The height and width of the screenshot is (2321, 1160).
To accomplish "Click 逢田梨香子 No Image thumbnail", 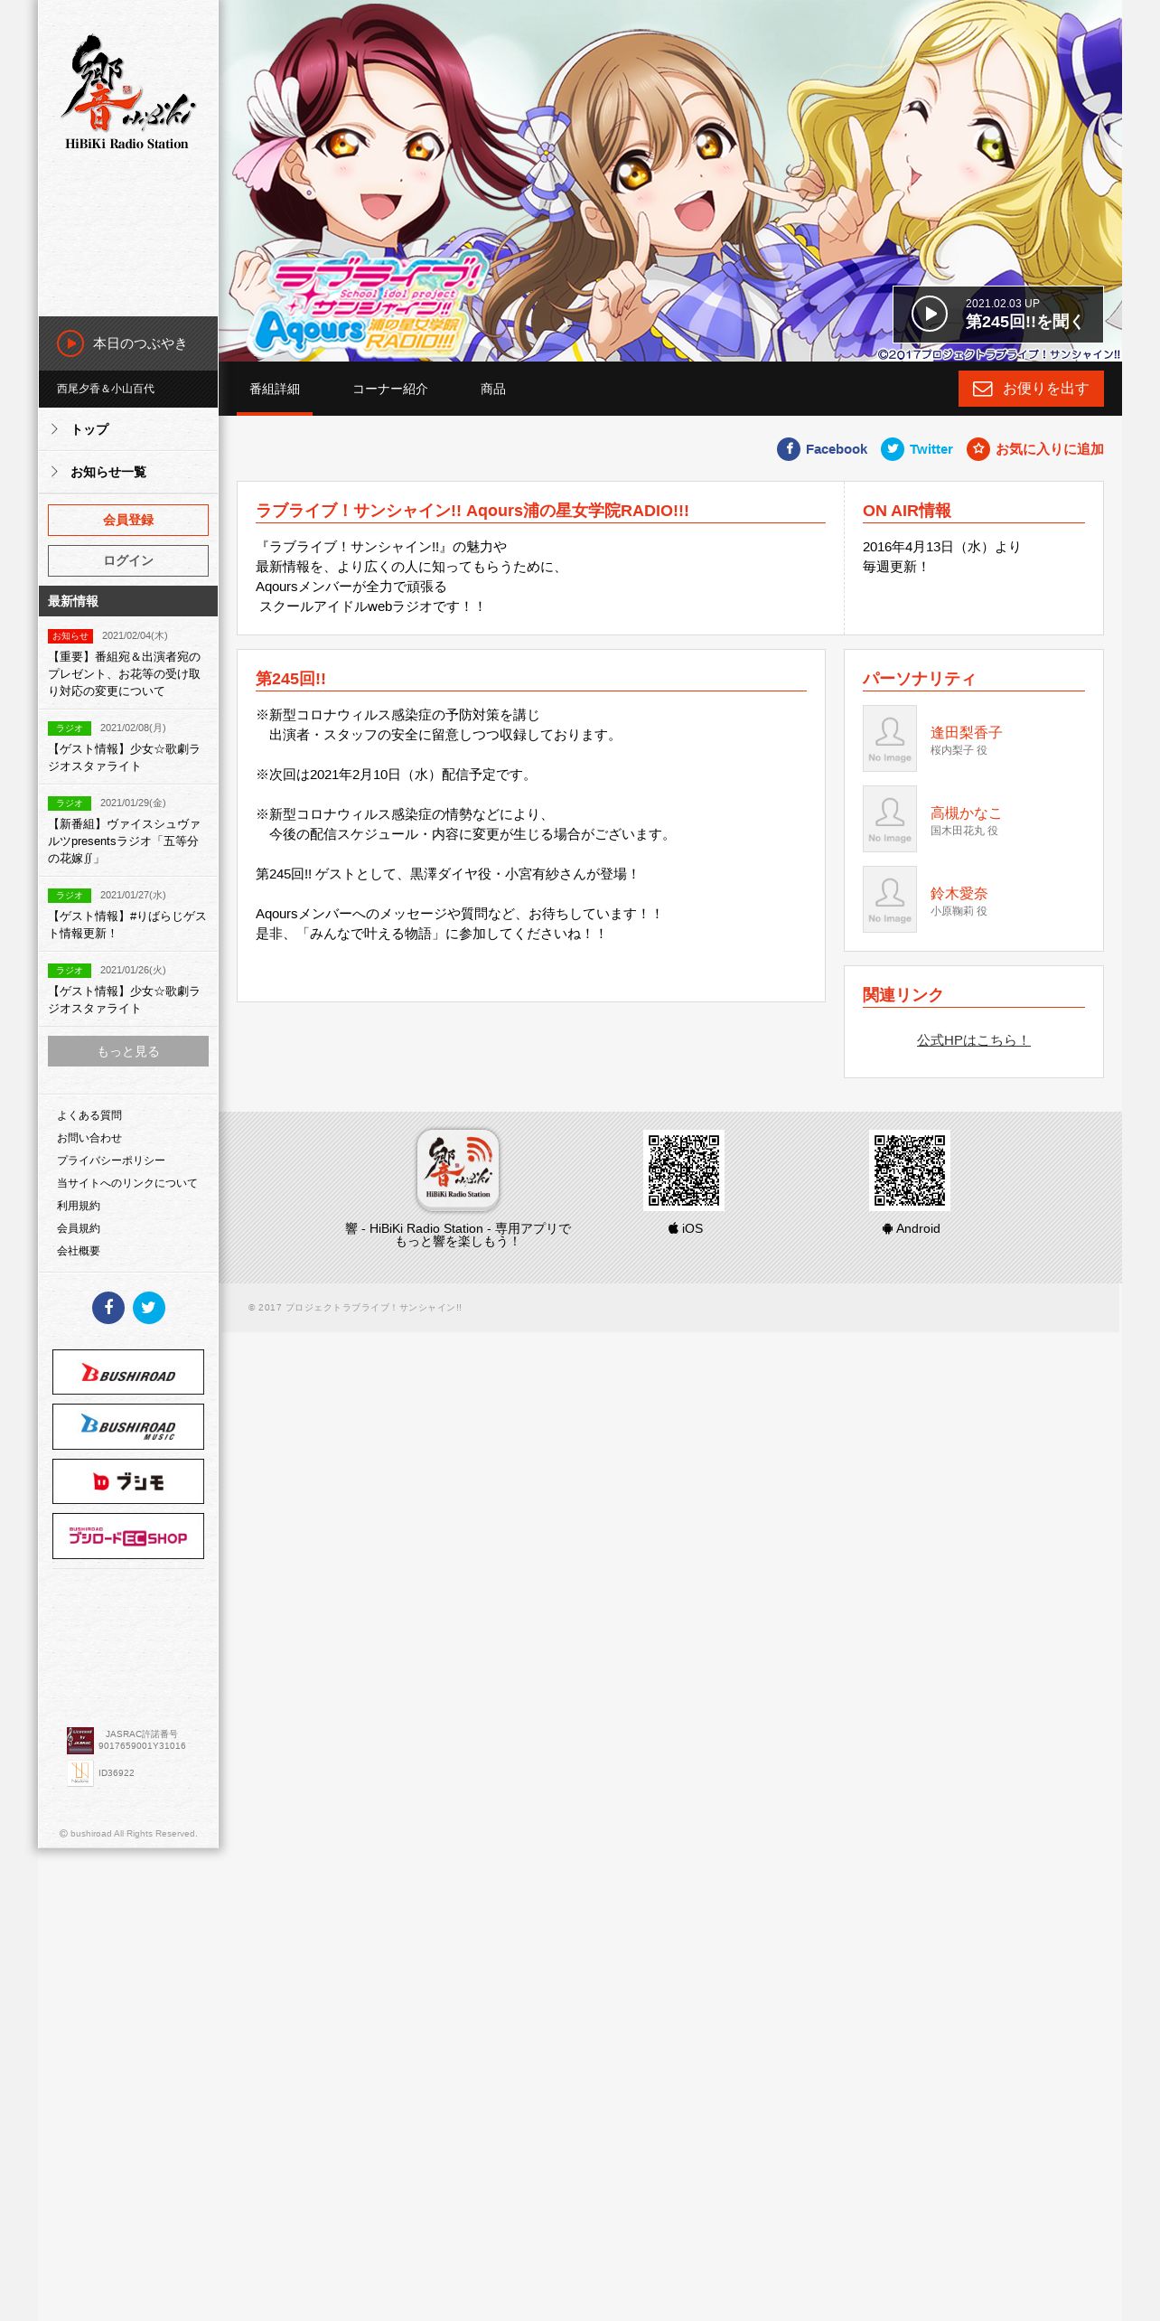I will click(890, 738).
